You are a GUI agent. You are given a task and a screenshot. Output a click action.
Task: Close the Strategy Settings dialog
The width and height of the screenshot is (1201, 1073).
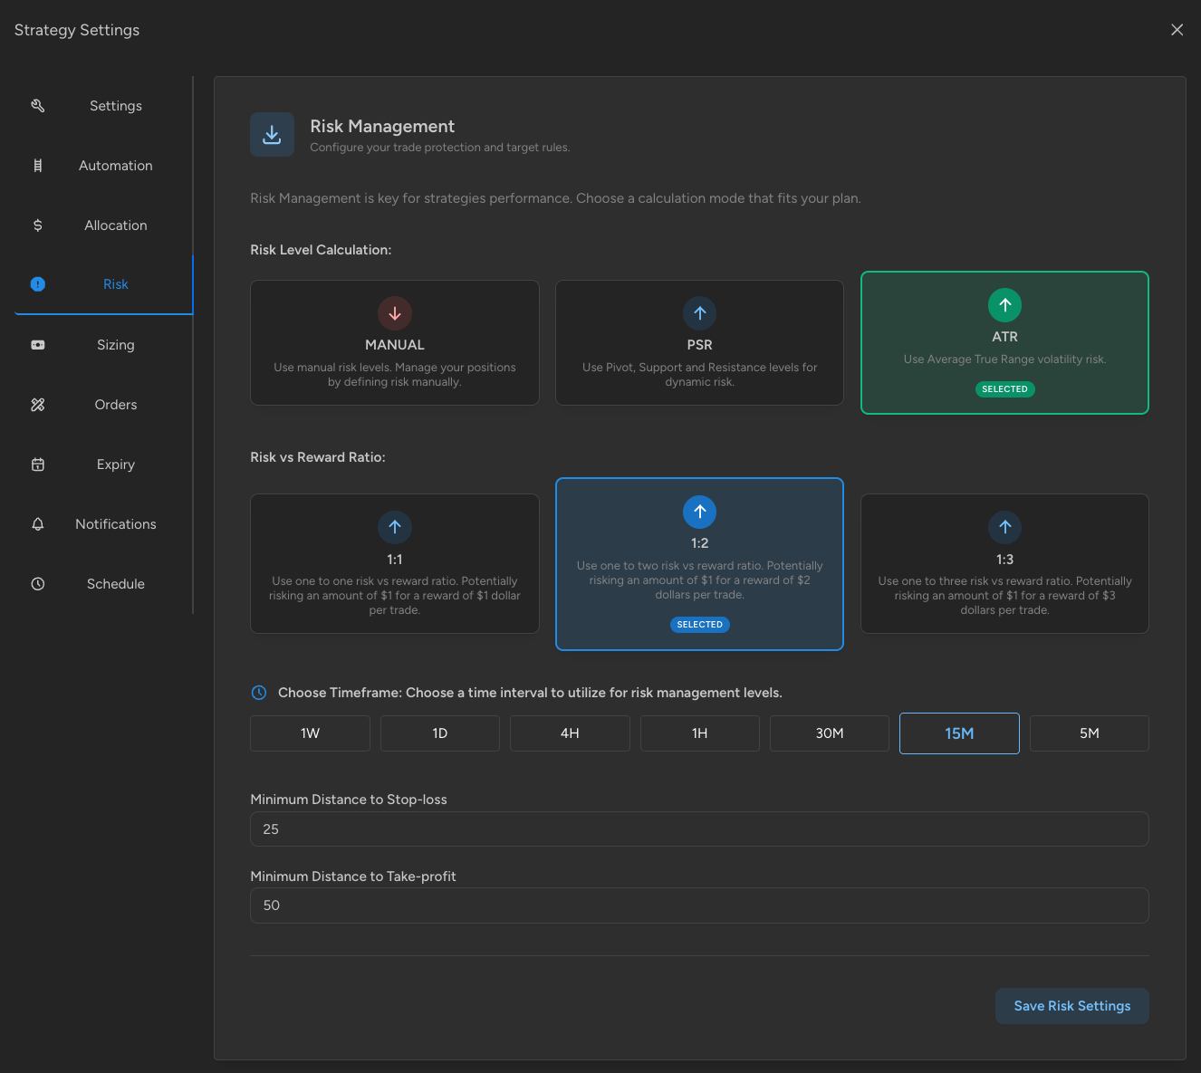pyautogui.click(x=1177, y=30)
